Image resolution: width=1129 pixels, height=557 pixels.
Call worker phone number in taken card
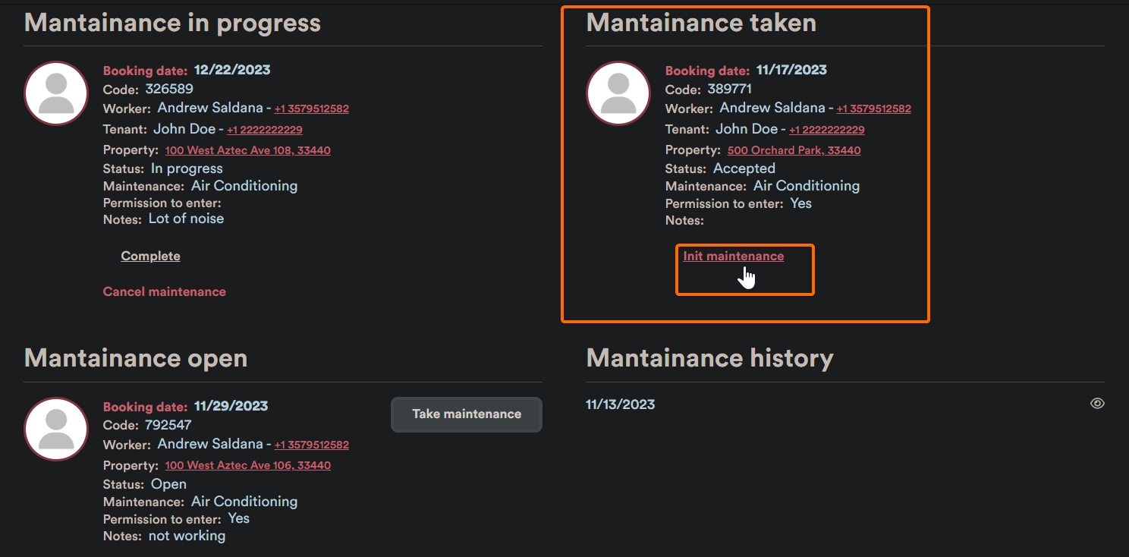coord(873,109)
